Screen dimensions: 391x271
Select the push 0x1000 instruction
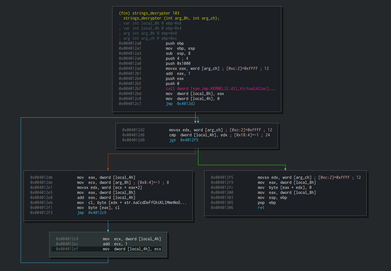click(178, 63)
